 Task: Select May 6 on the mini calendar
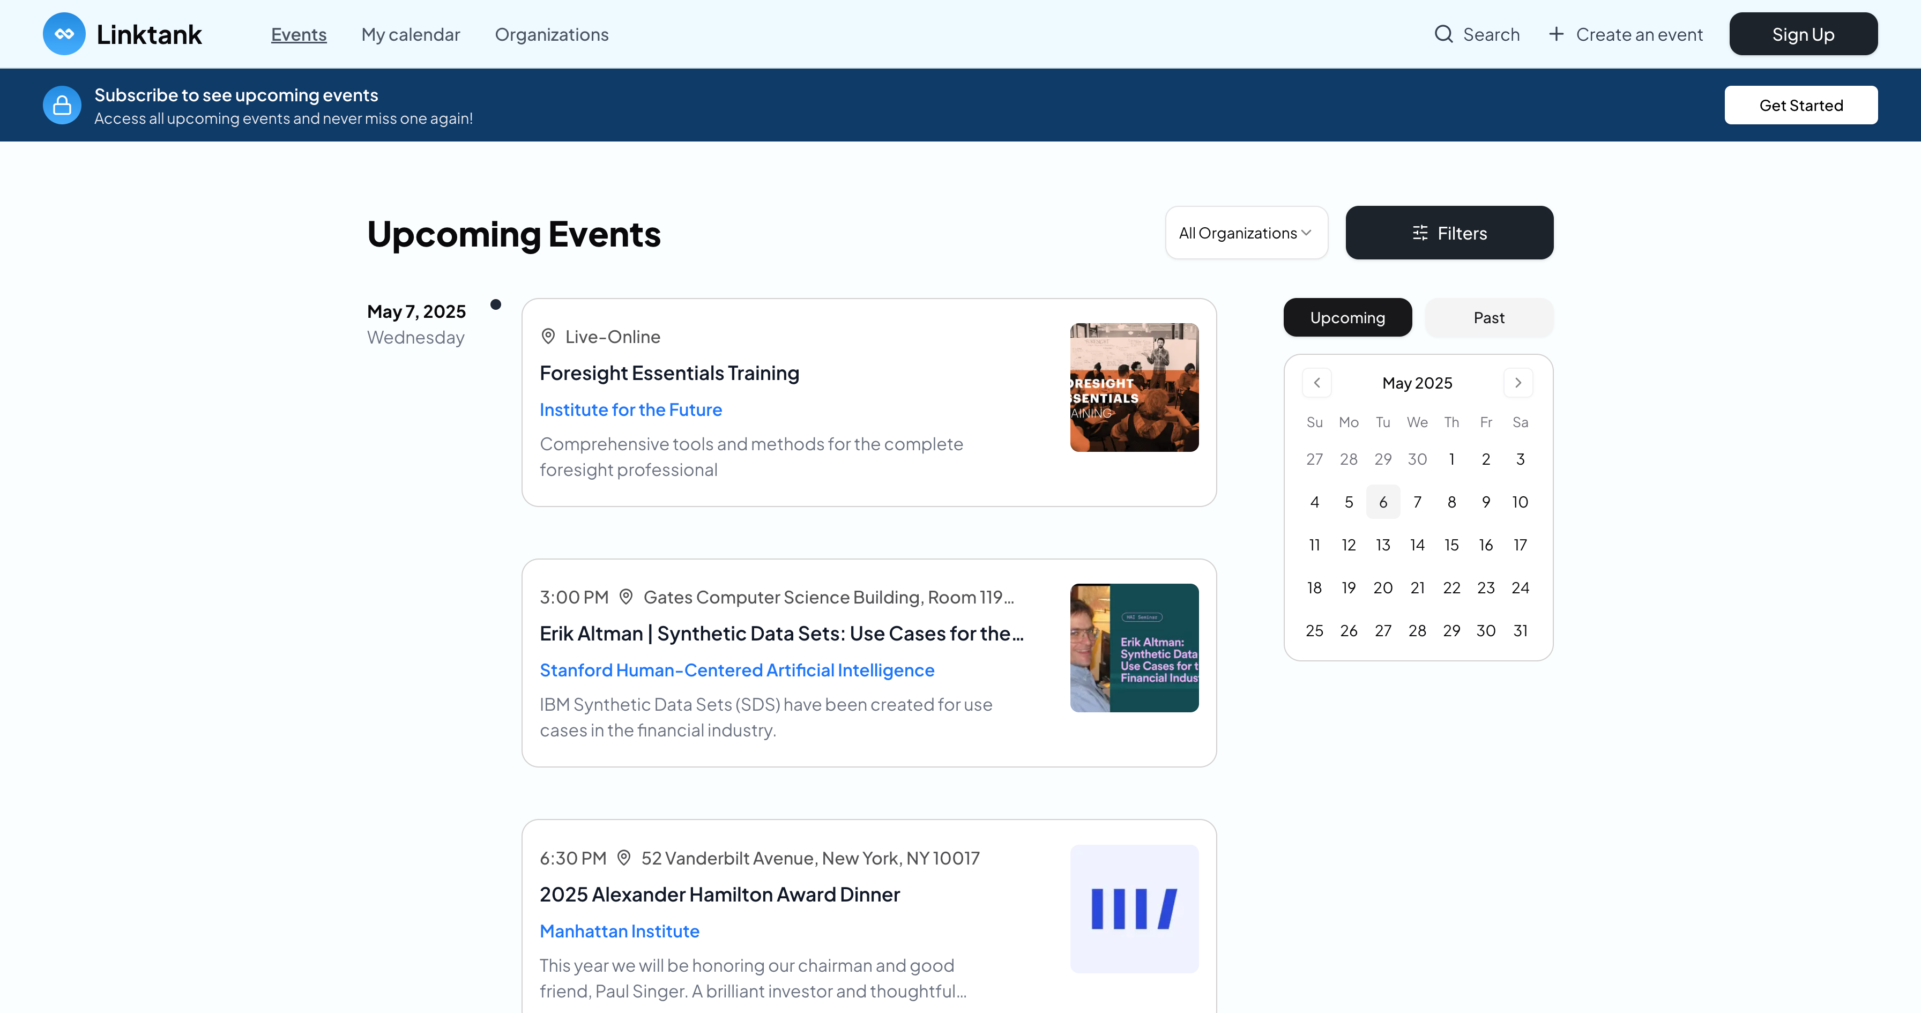click(x=1382, y=501)
